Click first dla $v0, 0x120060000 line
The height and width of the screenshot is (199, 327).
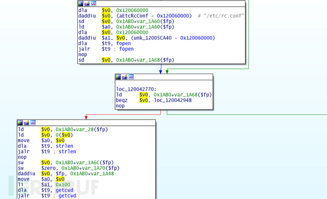click(x=113, y=10)
